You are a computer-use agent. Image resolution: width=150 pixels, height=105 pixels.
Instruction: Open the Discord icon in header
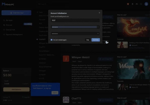pos(137,4)
